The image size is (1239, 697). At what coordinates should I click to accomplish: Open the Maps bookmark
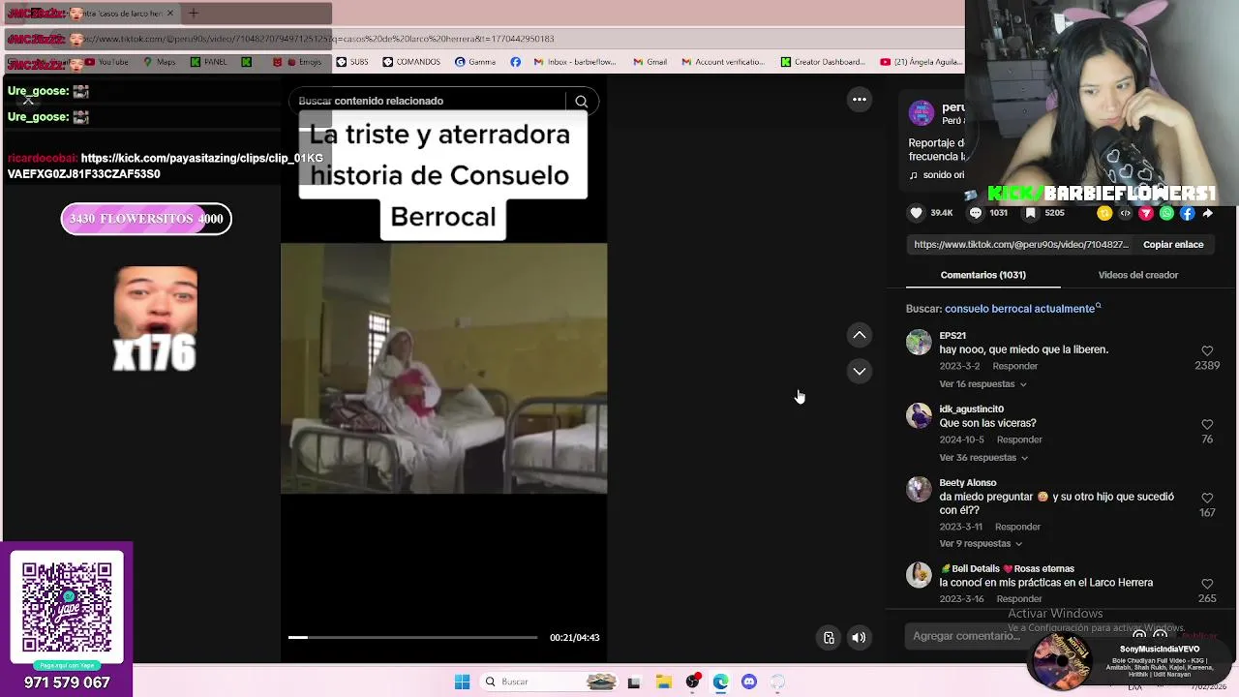click(x=159, y=62)
